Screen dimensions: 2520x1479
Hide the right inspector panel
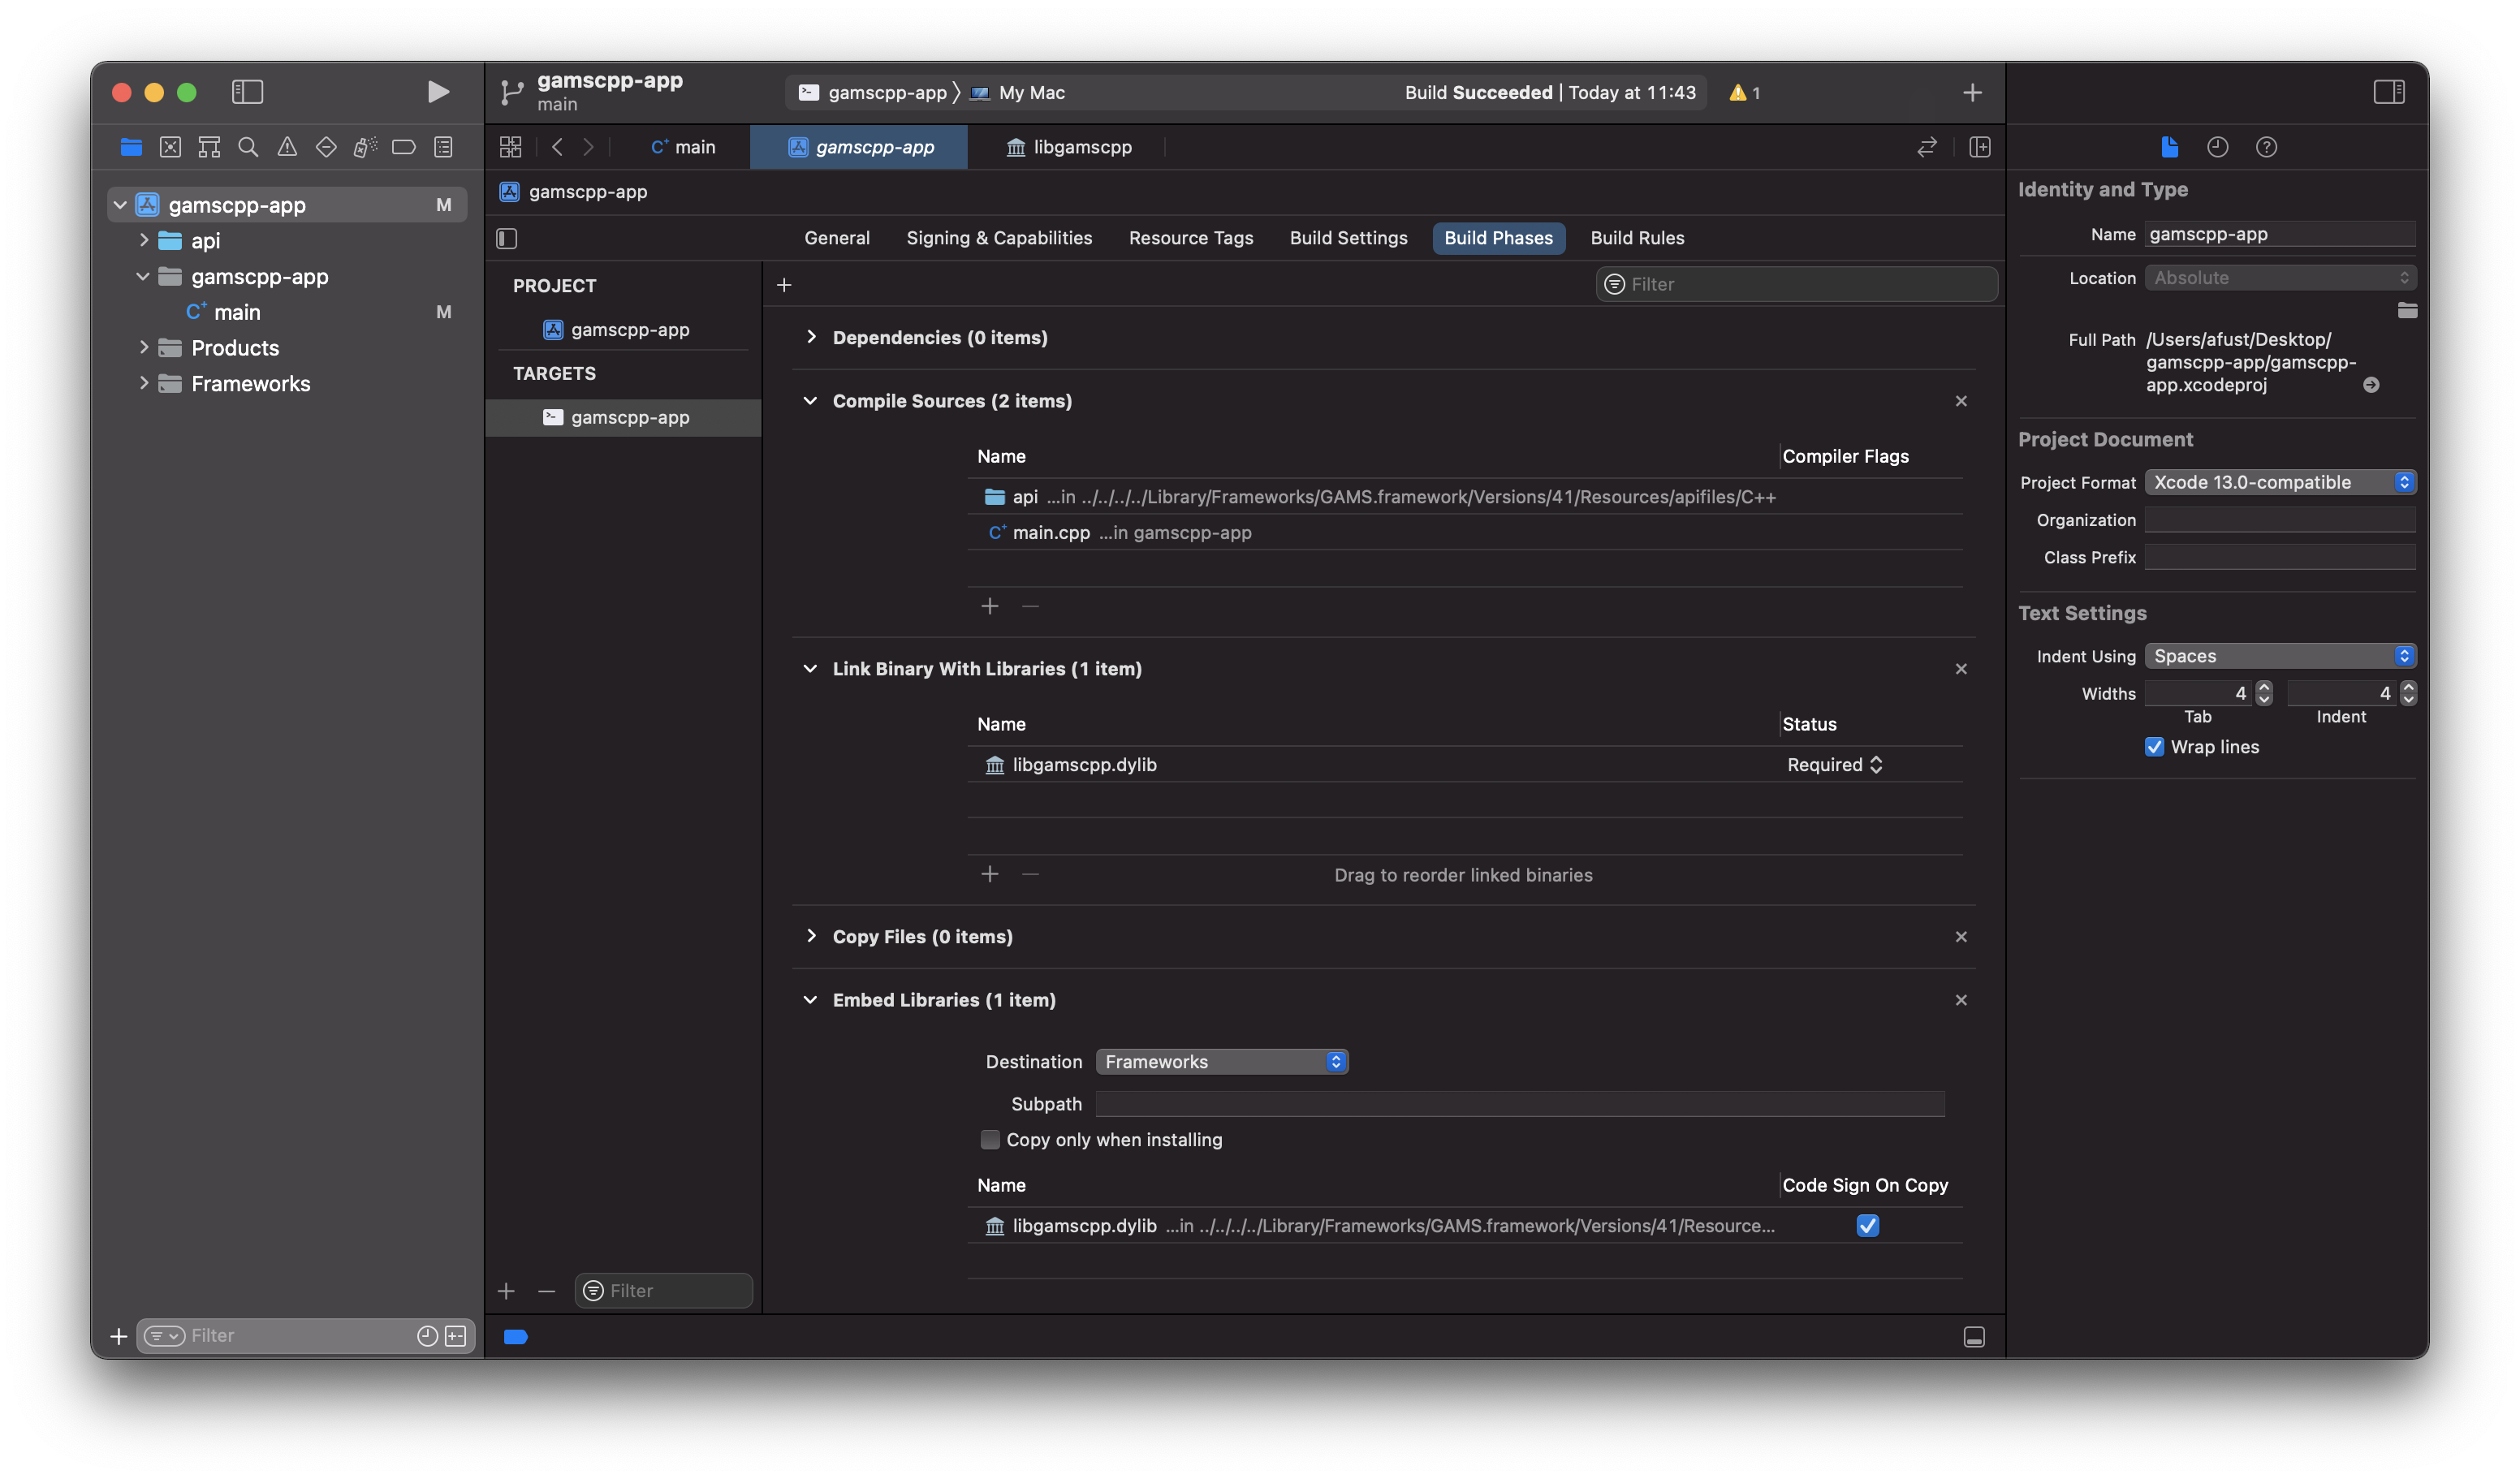click(2388, 92)
